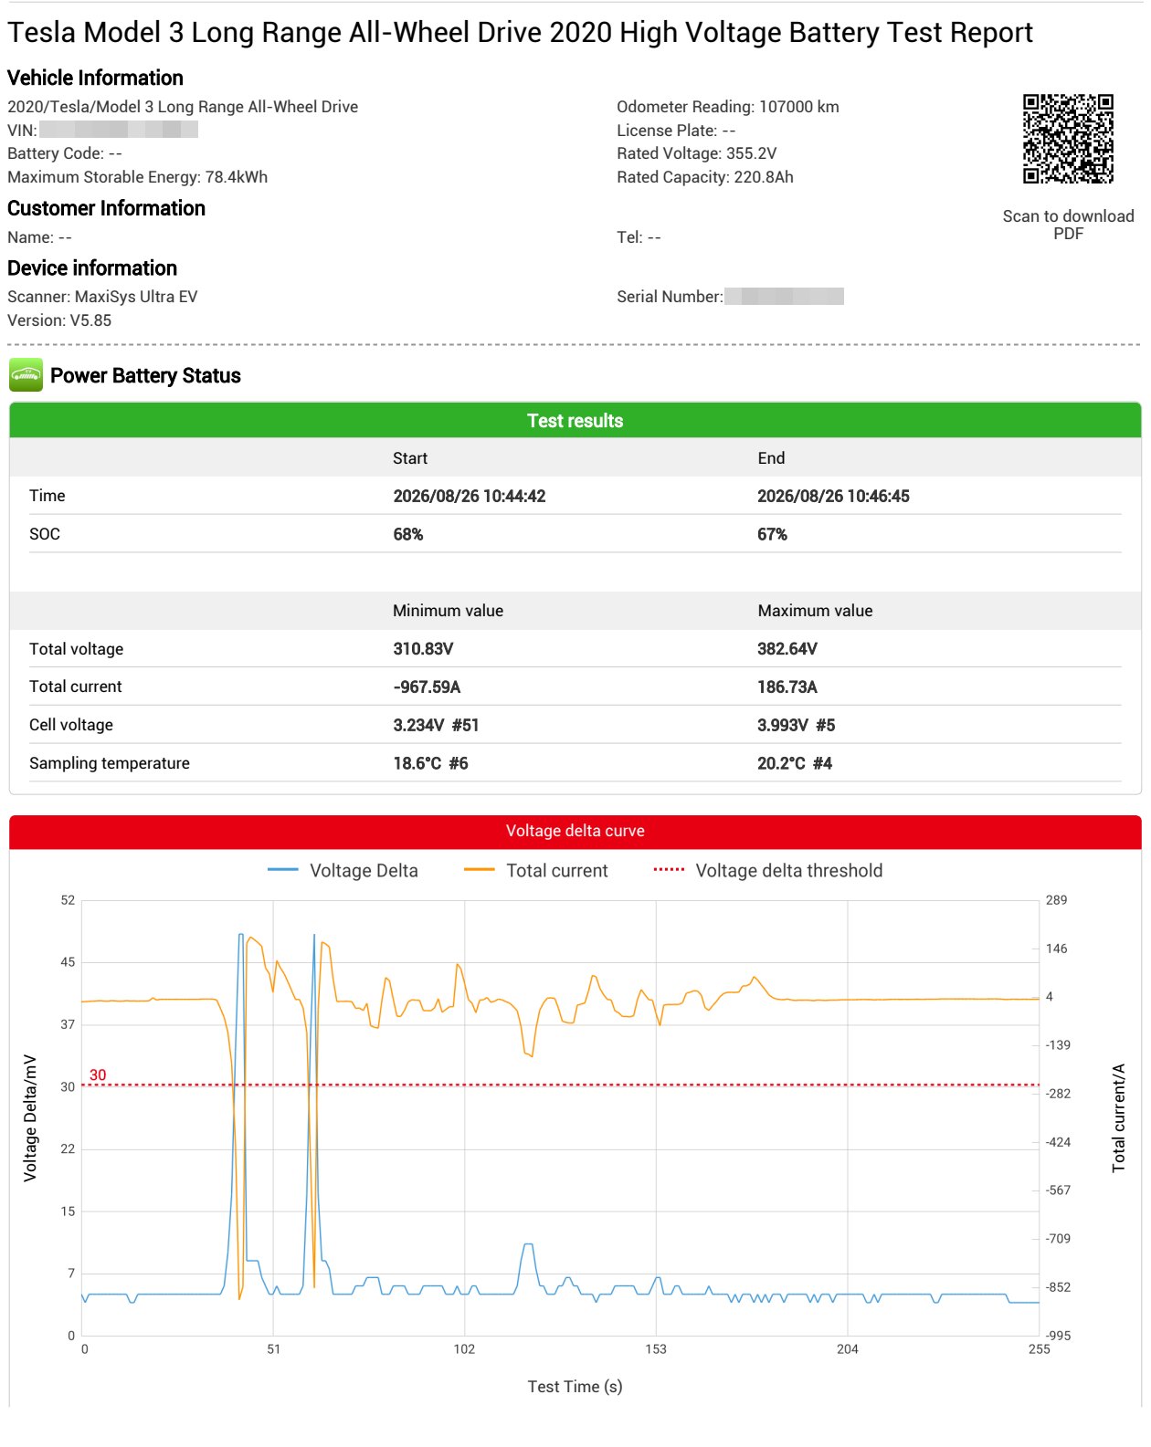Toggle the Voltage delta threshold legend entry
Image resolution: width=1151 pixels, height=1447 pixels.
coord(768,871)
